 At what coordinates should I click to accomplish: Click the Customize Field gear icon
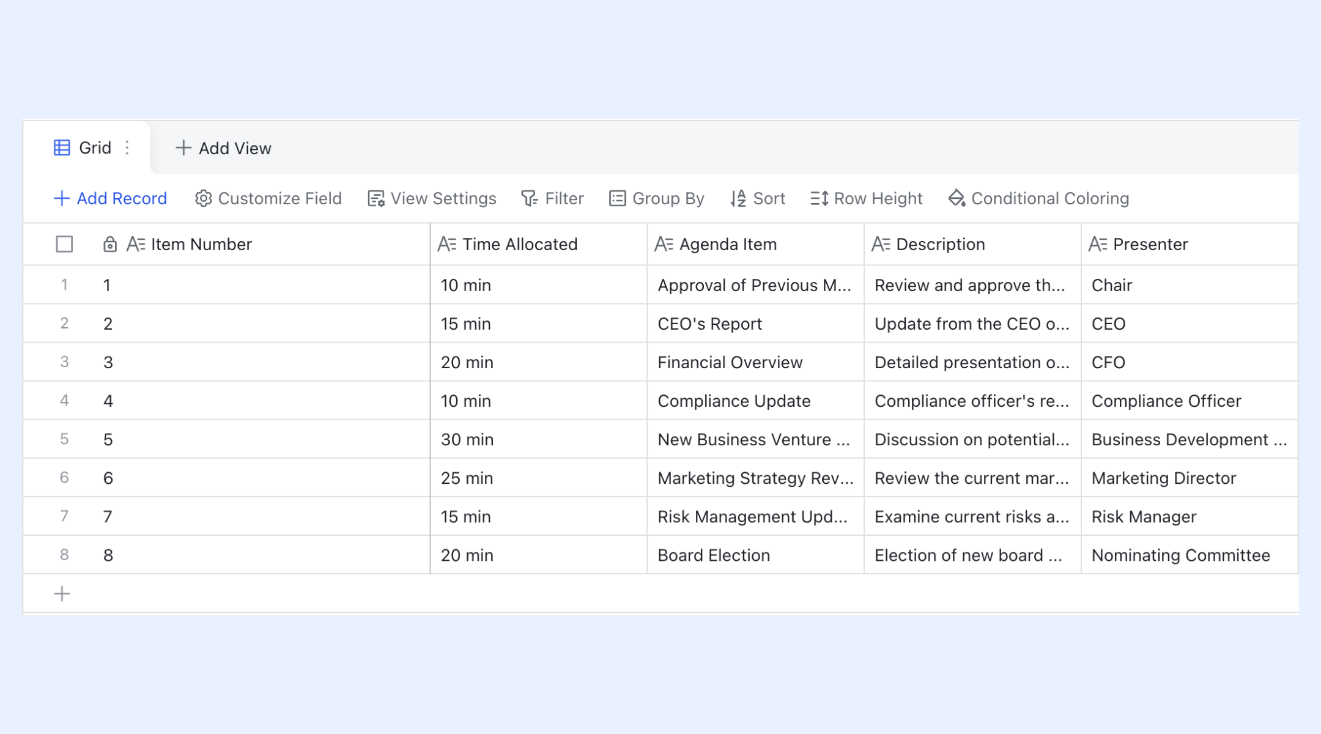tap(203, 199)
